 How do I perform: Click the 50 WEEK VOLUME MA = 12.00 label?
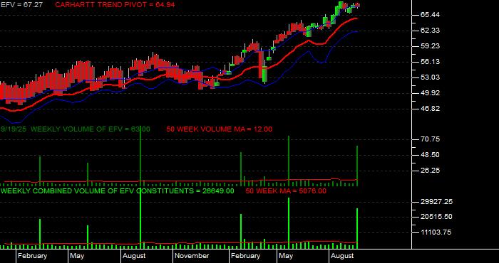220,129
